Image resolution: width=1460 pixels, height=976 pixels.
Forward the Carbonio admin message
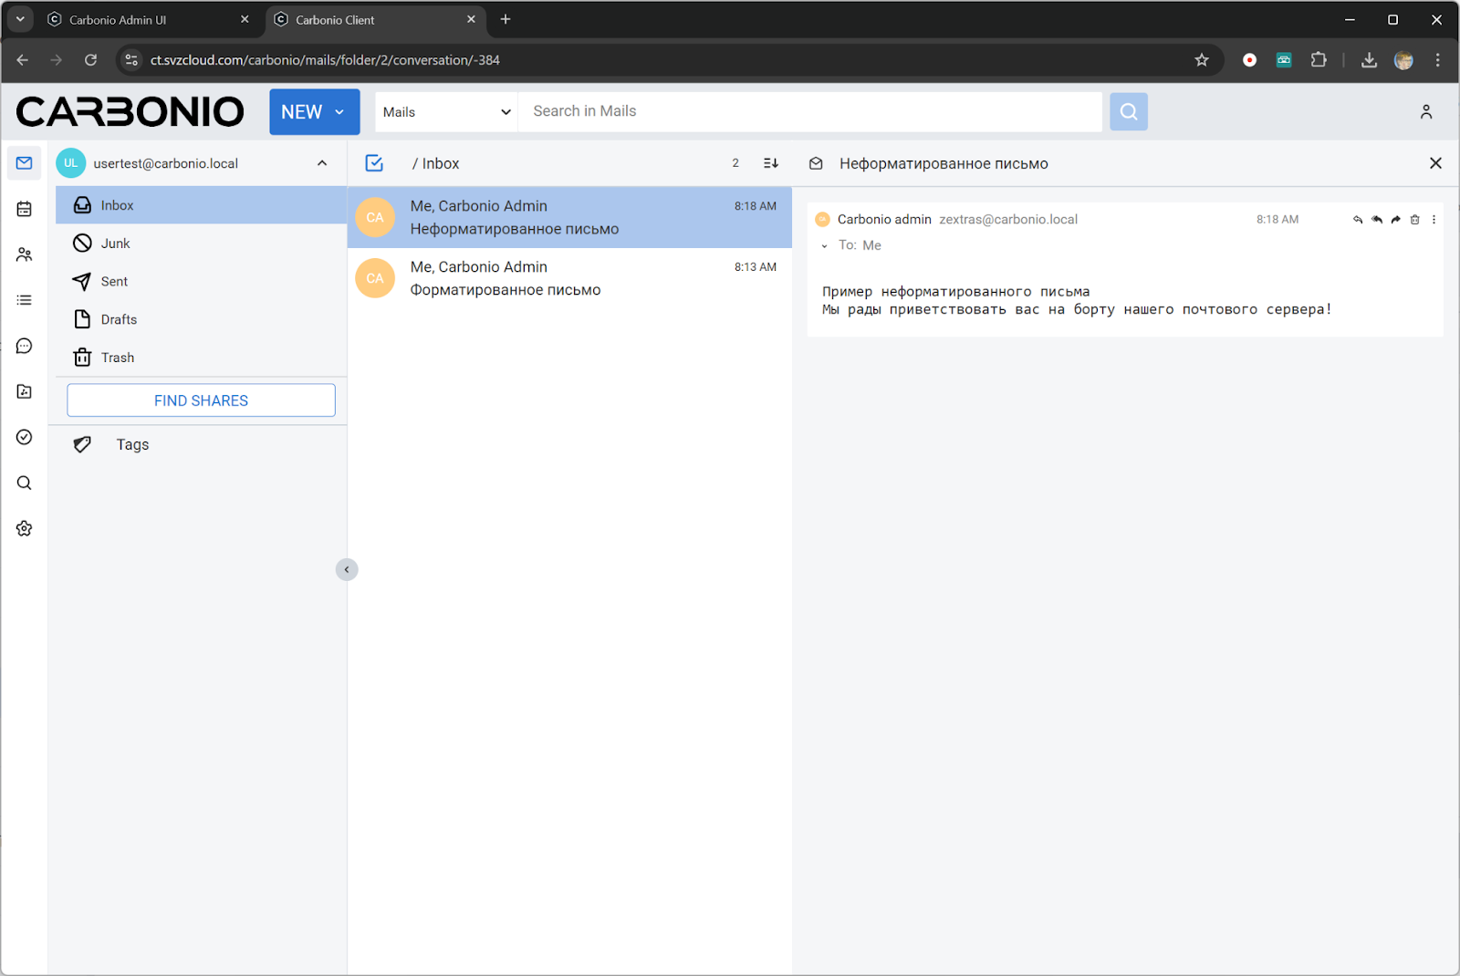pyautogui.click(x=1396, y=220)
